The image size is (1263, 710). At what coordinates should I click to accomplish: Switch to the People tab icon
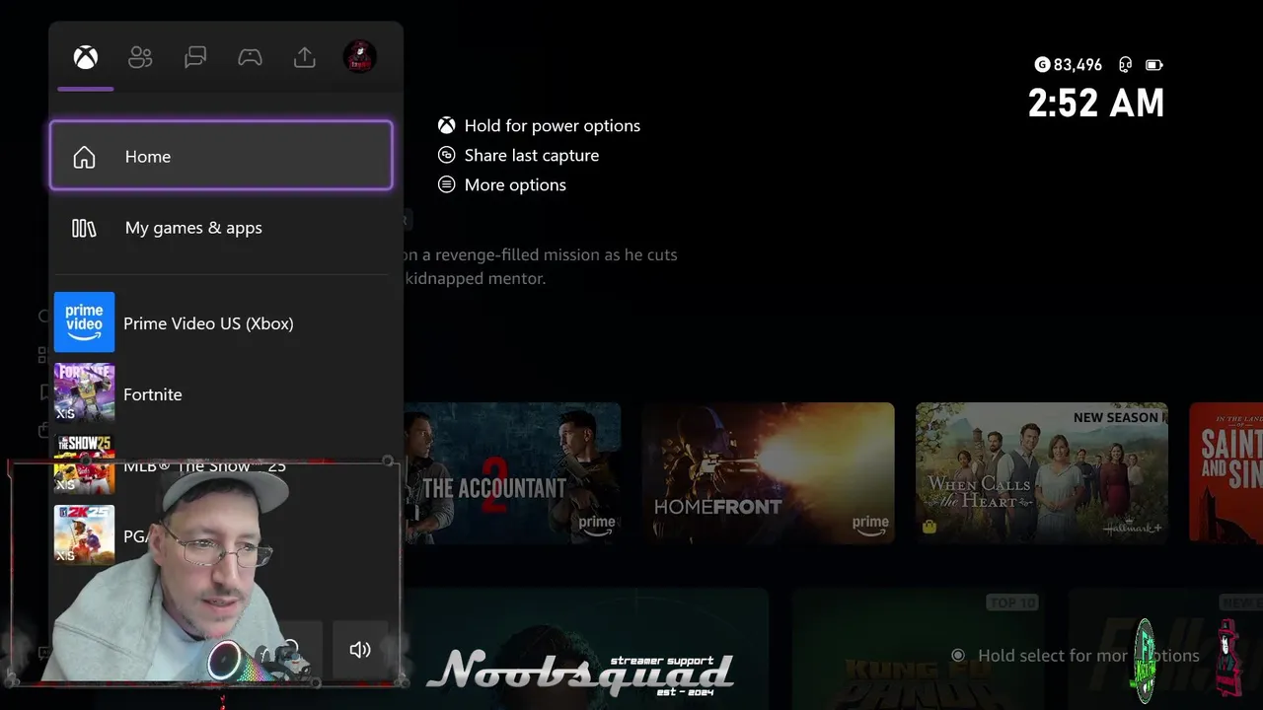(140, 58)
